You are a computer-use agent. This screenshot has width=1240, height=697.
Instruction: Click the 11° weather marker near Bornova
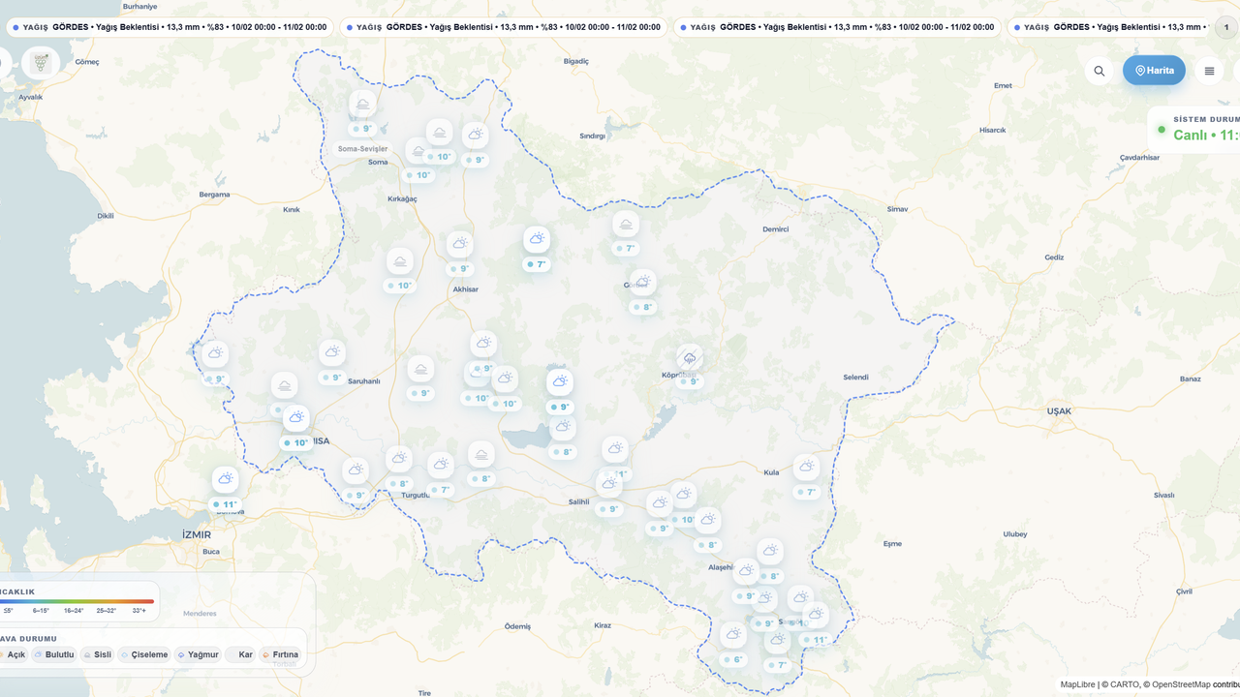[225, 480]
